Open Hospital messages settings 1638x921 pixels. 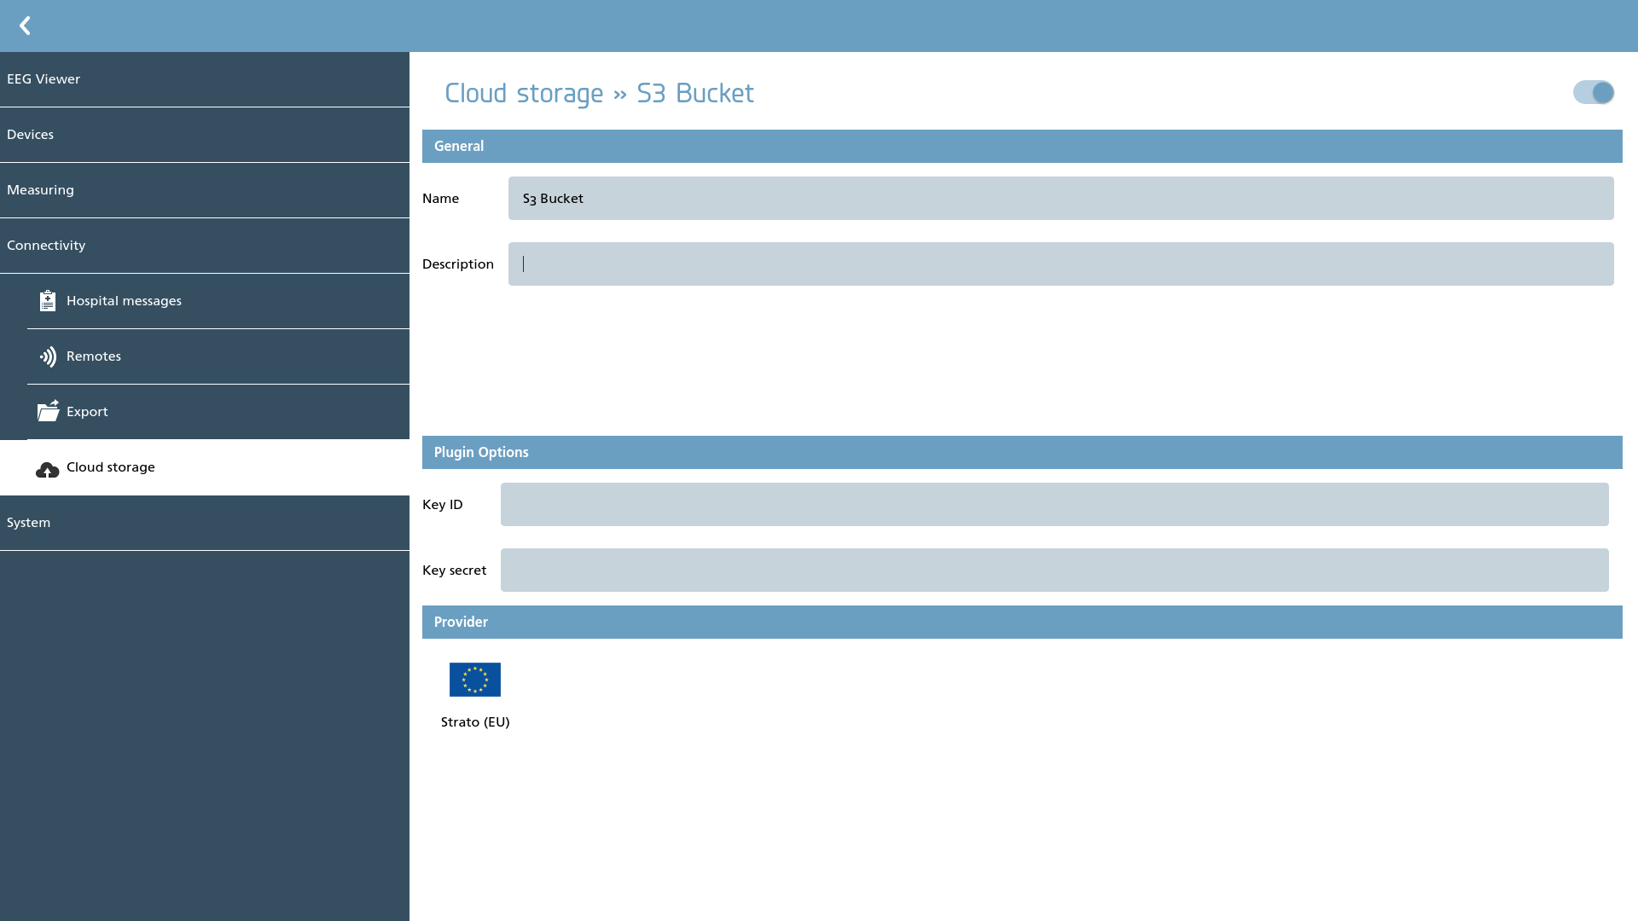click(x=218, y=301)
